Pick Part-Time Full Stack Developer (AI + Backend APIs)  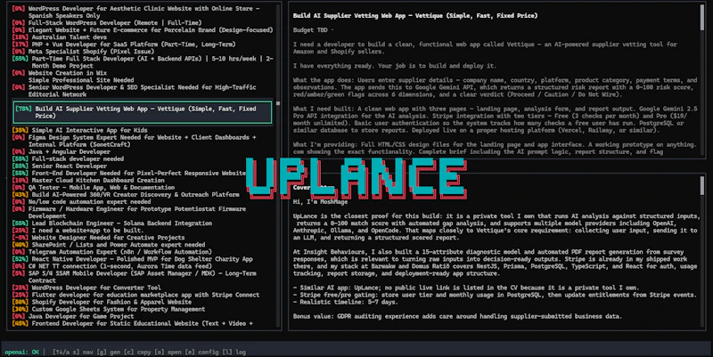coord(143,62)
